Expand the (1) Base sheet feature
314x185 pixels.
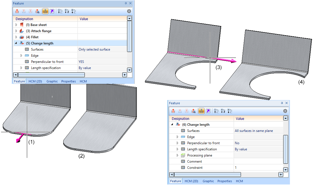click(16, 25)
